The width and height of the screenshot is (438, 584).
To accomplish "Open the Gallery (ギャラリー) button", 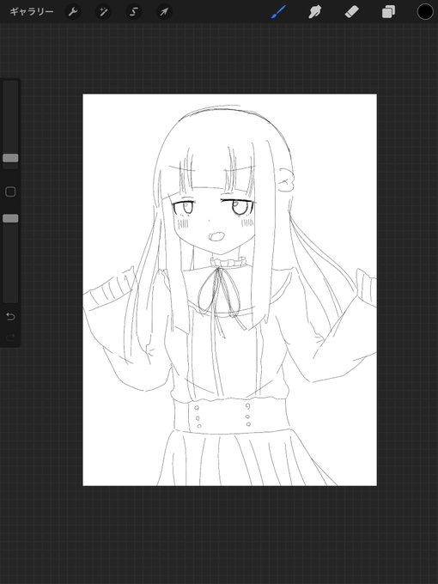I will pos(32,12).
